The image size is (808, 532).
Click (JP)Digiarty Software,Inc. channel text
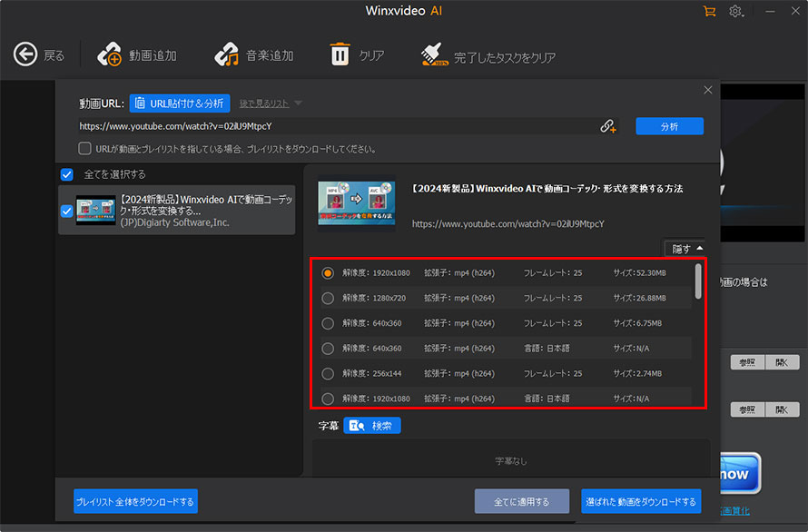coord(174,222)
